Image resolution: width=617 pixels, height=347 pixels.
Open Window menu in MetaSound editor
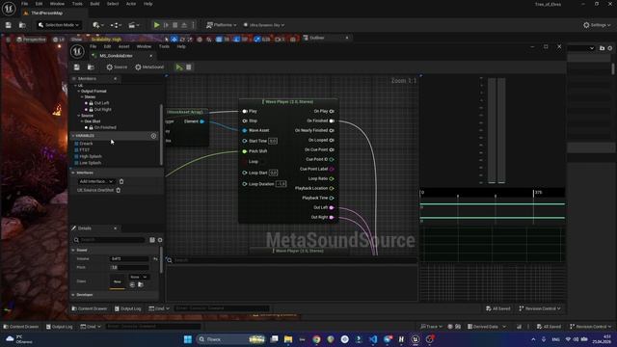(x=144, y=46)
